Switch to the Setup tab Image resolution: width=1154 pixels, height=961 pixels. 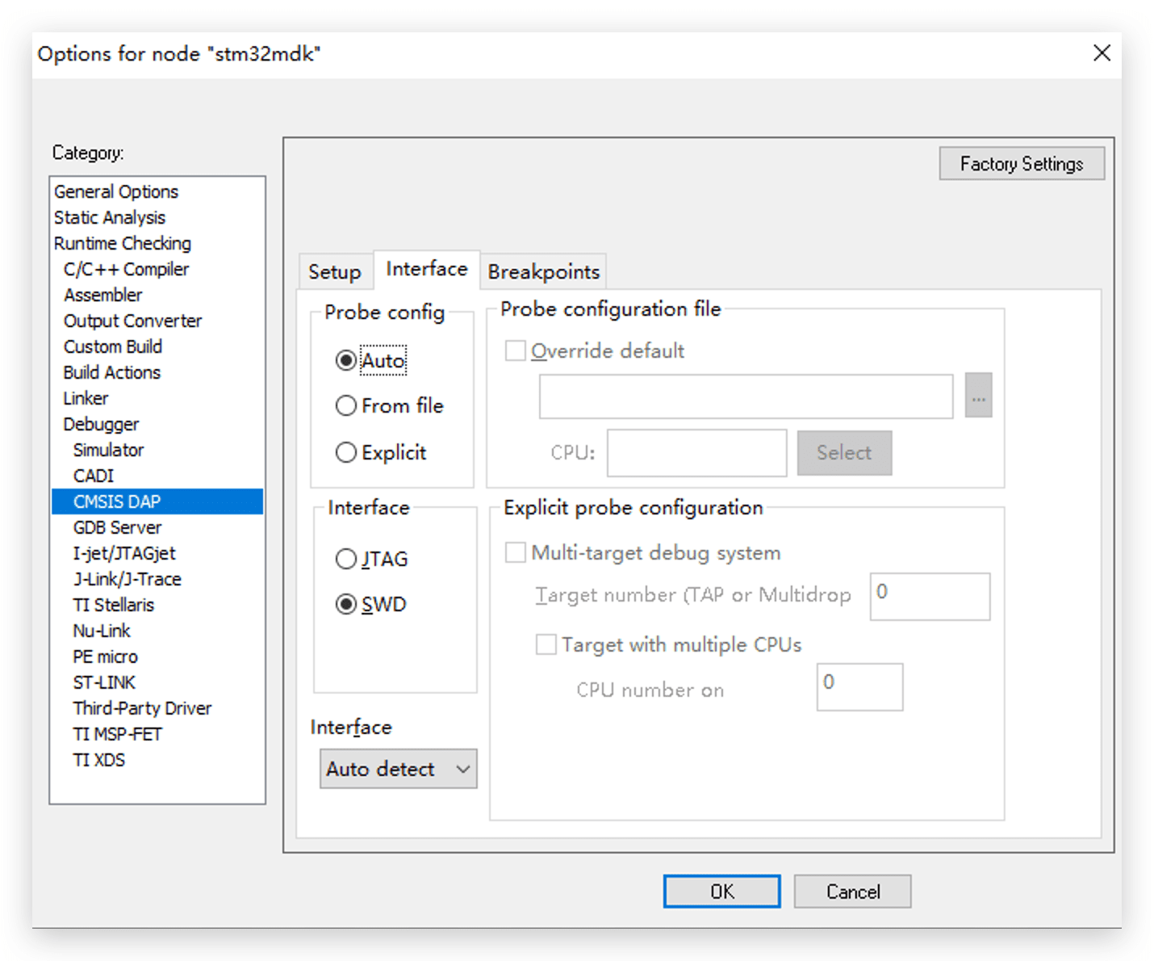pos(335,272)
